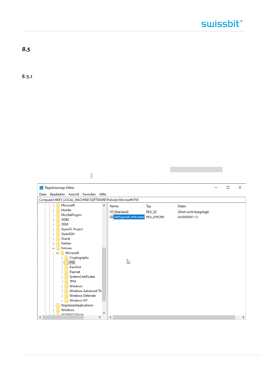Expand the OpenSC Project key
Image resolution: width=261 pixels, height=370 pixels.
point(54,229)
